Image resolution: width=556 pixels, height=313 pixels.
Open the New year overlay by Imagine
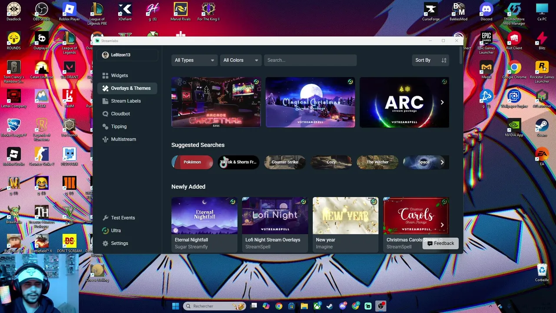(345, 224)
